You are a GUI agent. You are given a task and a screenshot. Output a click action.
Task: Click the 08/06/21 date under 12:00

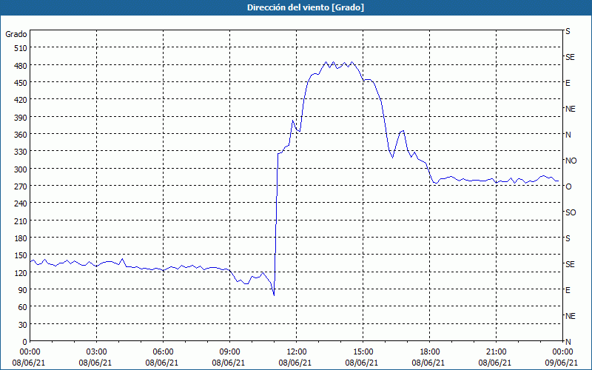click(295, 363)
